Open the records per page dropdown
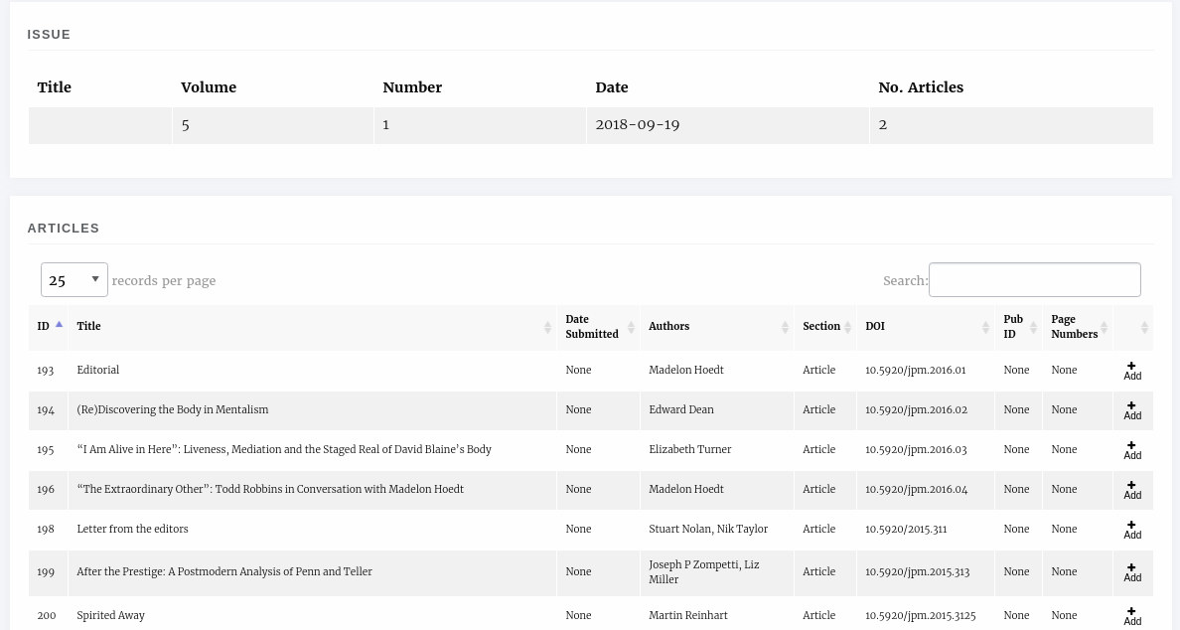Image resolution: width=1180 pixels, height=630 pixels. pyautogui.click(x=74, y=280)
